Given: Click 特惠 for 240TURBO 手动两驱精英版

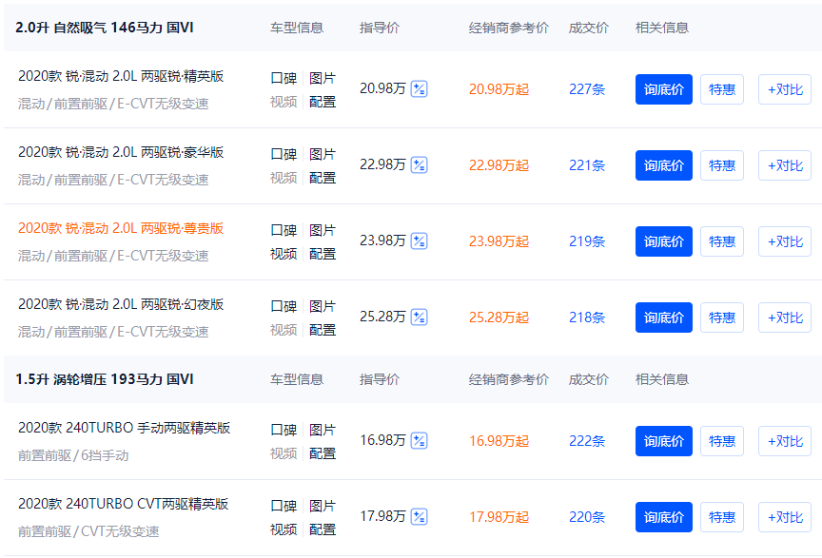Looking at the screenshot, I should 722,441.
